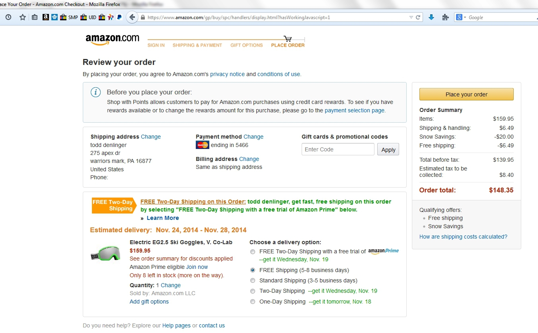The width and height of the screenshot is (538, 333).
Task: Bookmark this page with the star icon
Action: pos(23,17)
